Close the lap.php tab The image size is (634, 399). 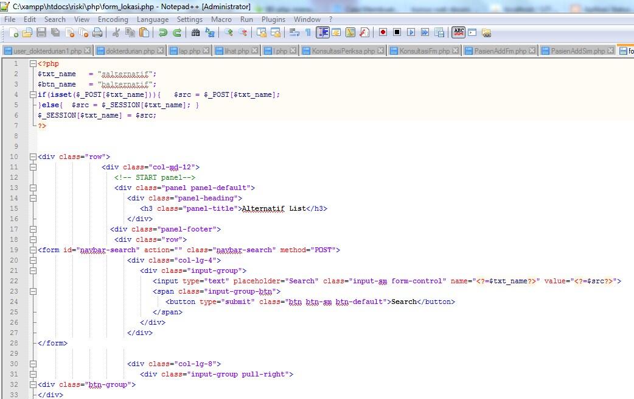tap(206, 50)
